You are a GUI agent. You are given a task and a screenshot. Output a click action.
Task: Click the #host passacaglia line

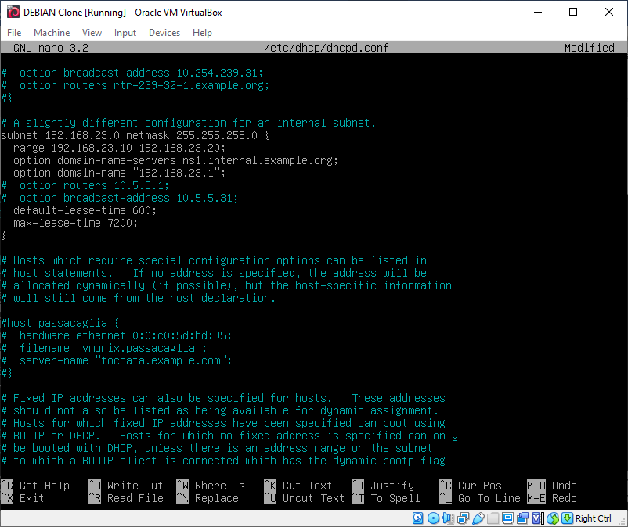[60, 323]
